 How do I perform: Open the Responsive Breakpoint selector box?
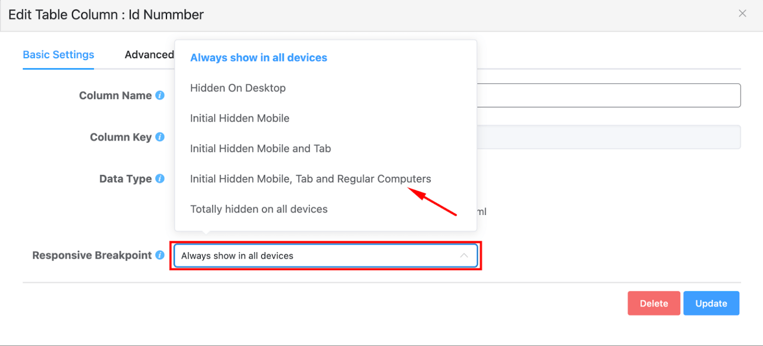click(326, 256)
